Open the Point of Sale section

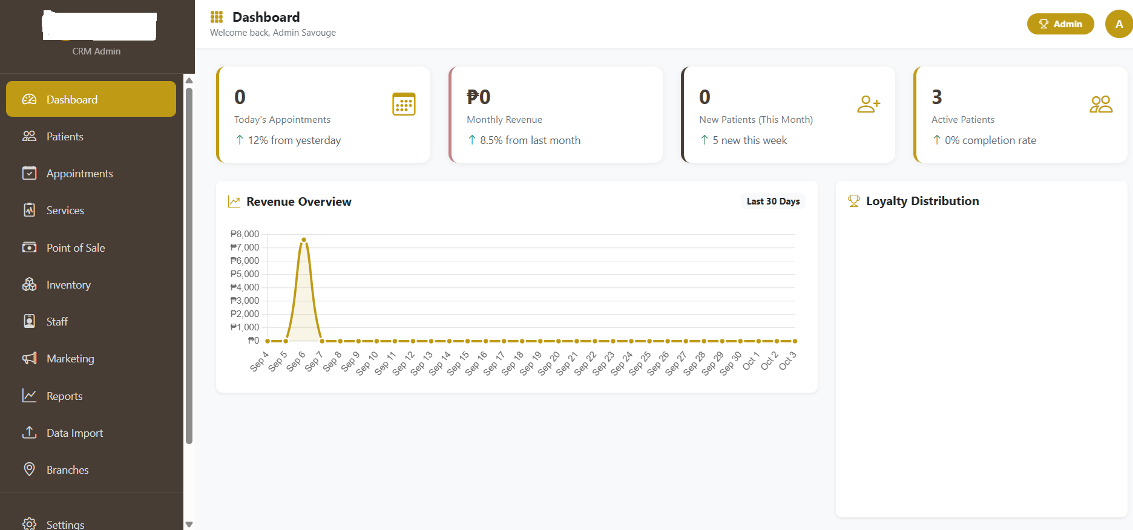91,247
